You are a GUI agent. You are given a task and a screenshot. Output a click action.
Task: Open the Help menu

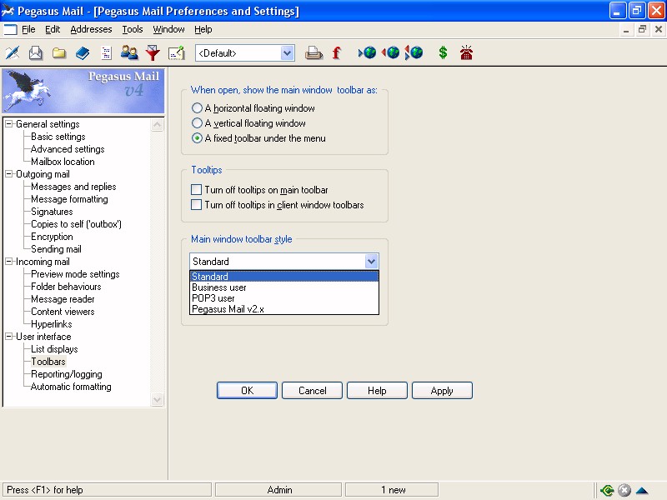[203, 29]
